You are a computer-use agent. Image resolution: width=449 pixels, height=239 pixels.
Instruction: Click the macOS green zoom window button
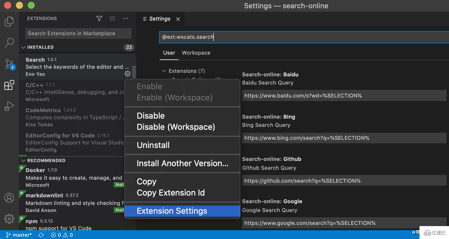(31, 5)
